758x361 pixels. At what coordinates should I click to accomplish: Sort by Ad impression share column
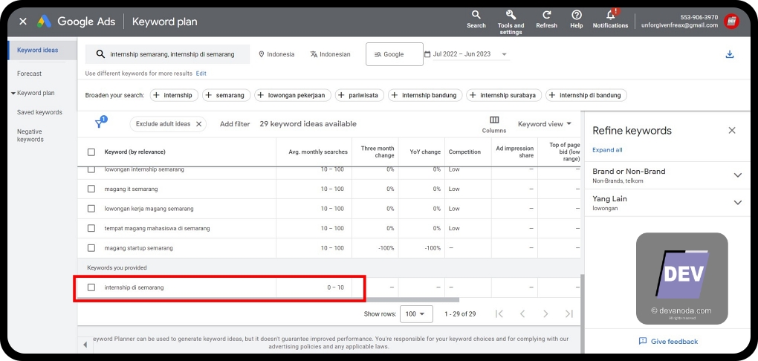click(x=515, y=152)
